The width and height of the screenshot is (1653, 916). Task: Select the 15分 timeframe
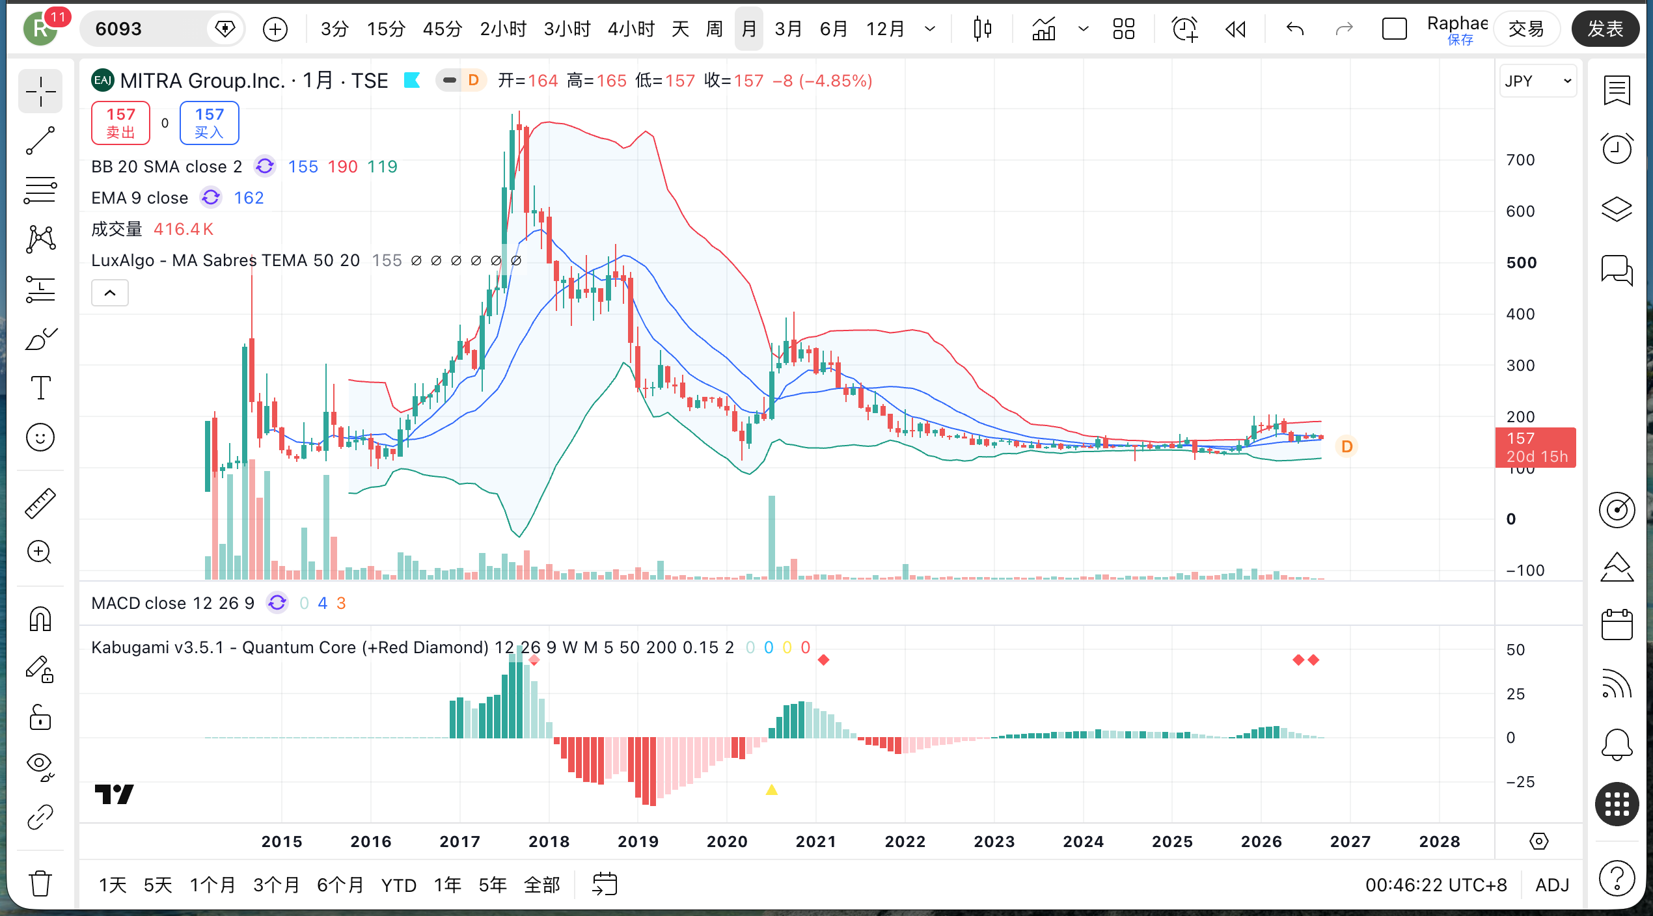coord(386,29)
